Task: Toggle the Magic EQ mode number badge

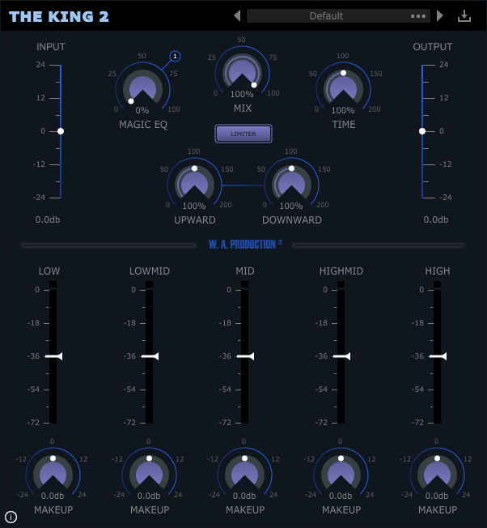Action: pyautogui.click(x=175, y=57)
